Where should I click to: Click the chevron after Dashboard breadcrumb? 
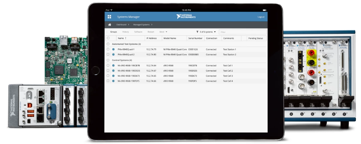(128, 25)
